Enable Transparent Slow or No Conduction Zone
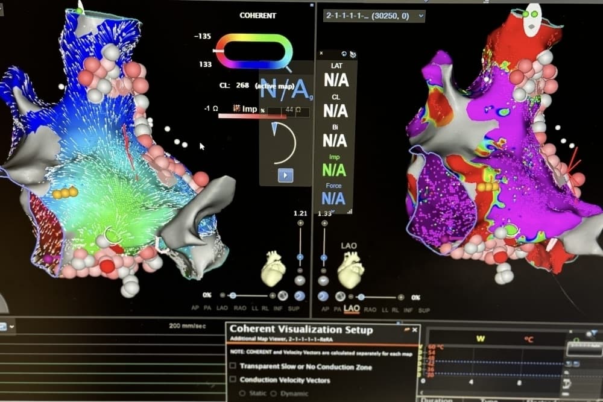Screen dimensions: 603x402 pyautogui.click(x=233, y=365)
